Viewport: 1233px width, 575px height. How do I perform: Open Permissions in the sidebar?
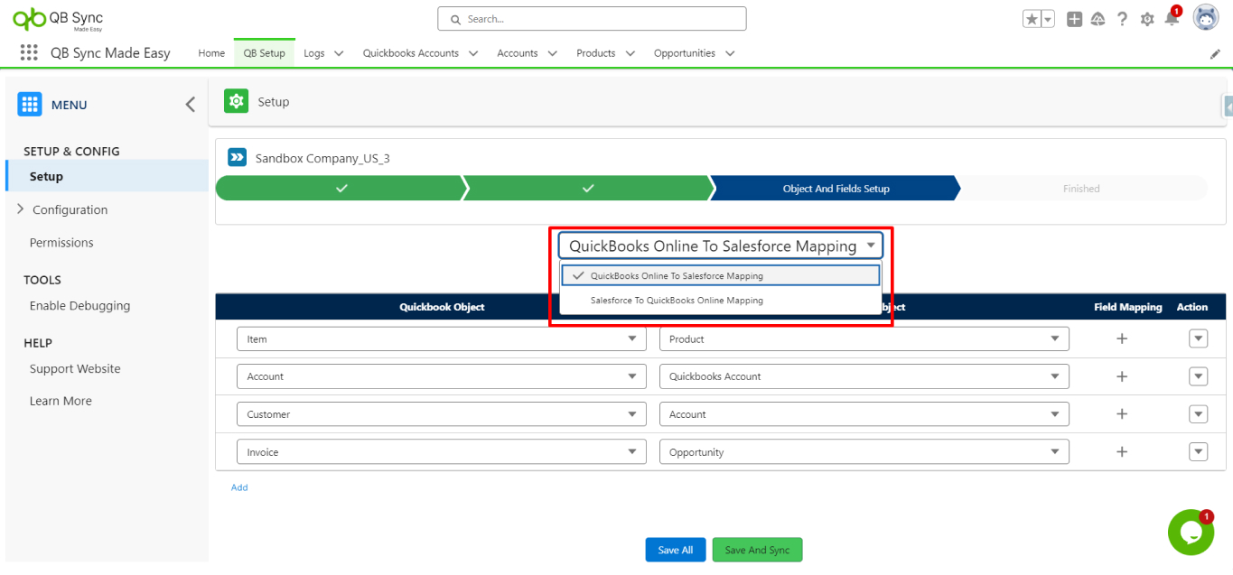[x=61, y=243]
